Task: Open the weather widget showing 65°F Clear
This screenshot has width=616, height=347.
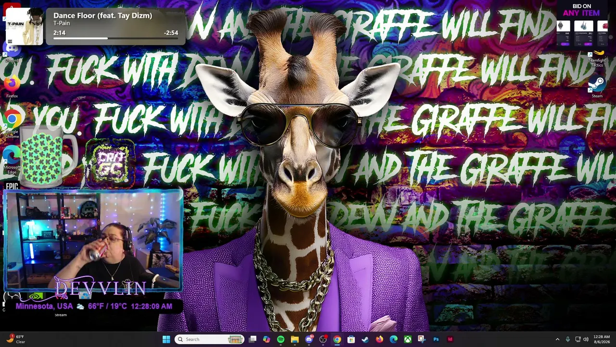Action: [x=15, y=339]
